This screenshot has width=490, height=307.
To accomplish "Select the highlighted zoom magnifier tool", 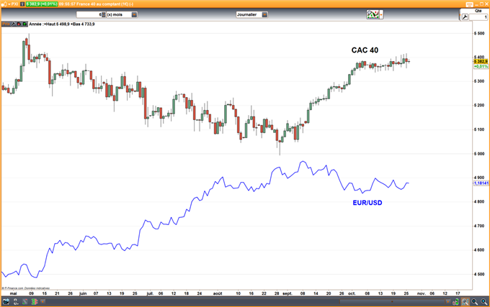I will tap(465, 302).
